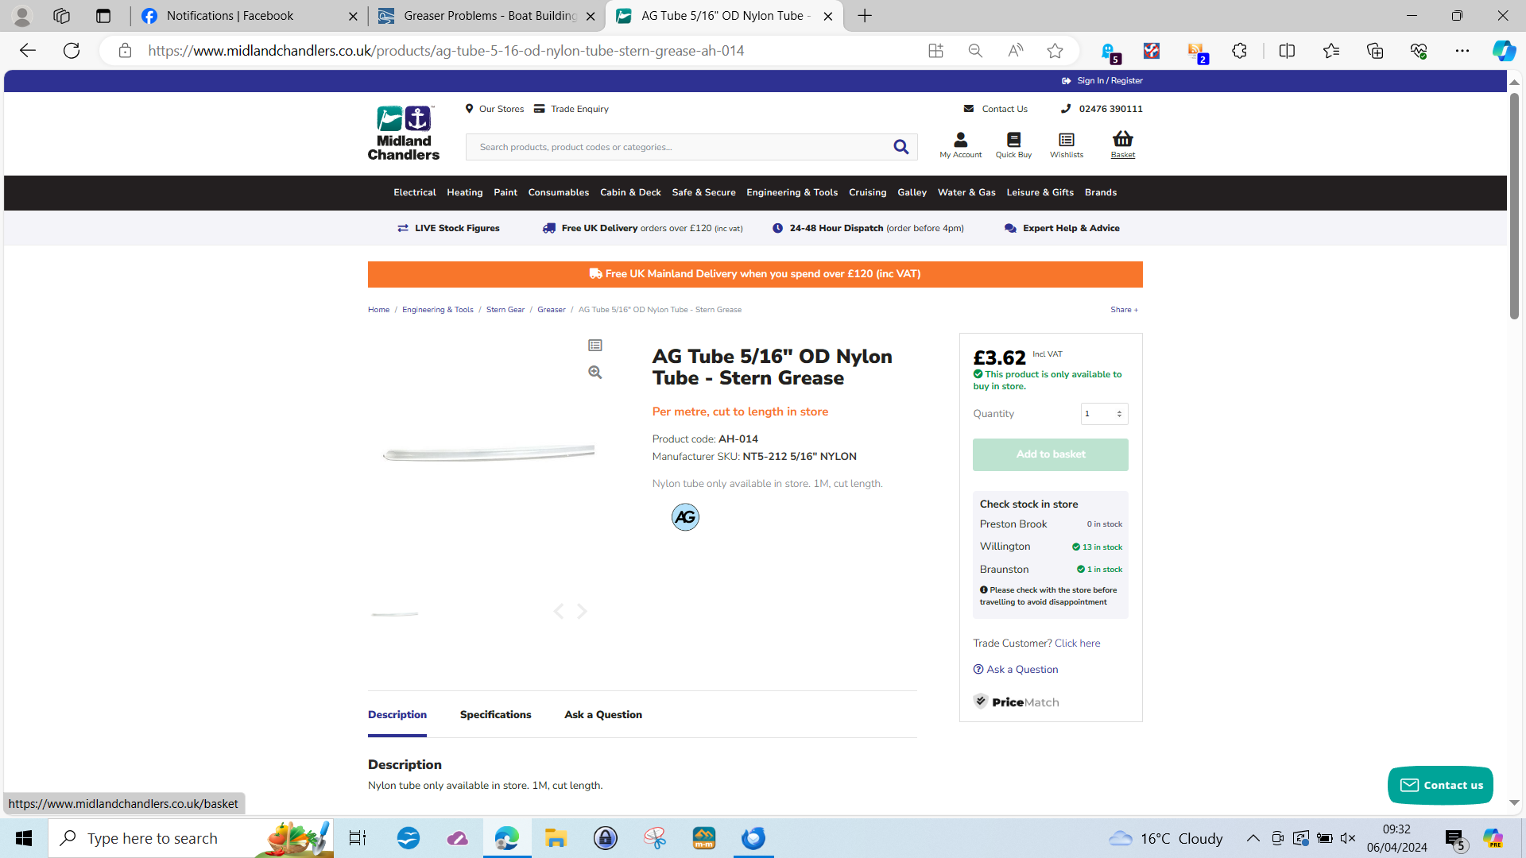Click the product search input field
Image resolution: width=1526 pixels, height=858 pixels.
pyautogui.click(x=680, y=147)
